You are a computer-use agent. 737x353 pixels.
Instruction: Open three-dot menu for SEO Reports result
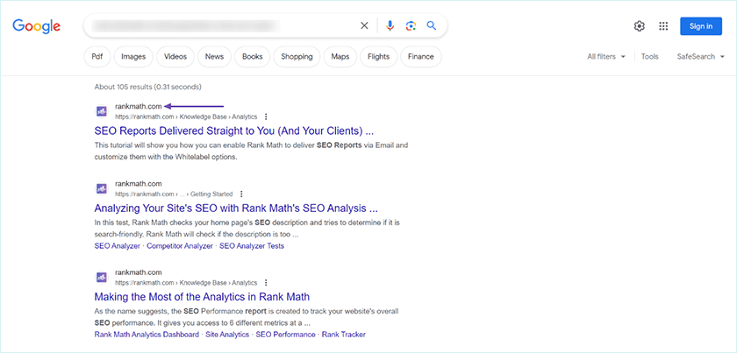point(266,116)
